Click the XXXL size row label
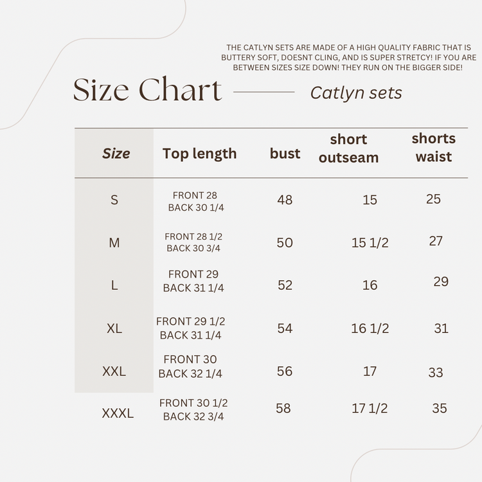Viewport: 482px width, 482px height. point(118,414)
